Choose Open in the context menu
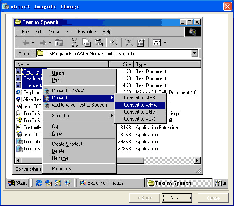 (x=79, y=73)
